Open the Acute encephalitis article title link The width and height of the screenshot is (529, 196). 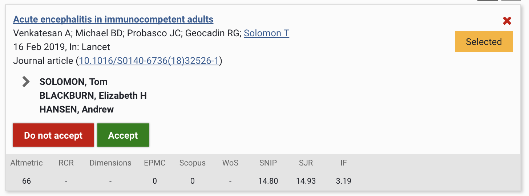(113, 19)
